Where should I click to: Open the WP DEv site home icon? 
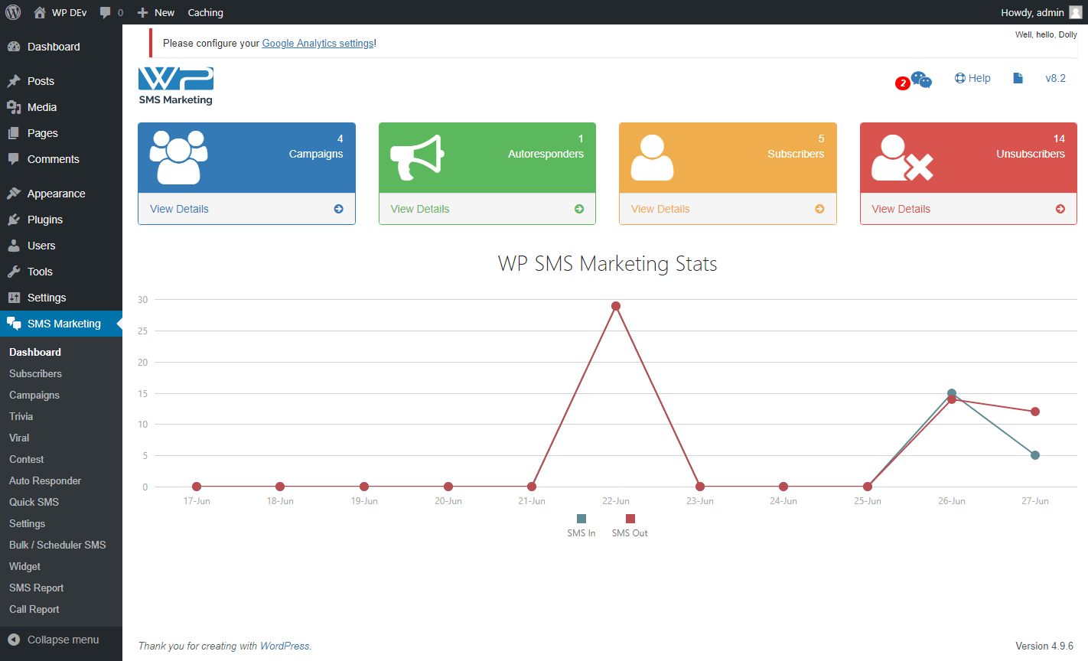coord(40,12)
